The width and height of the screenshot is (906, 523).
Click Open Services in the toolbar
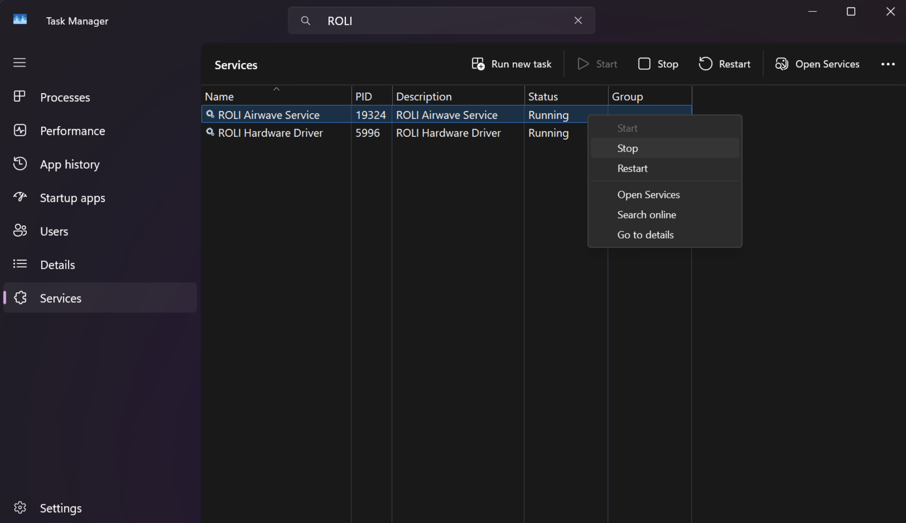click(x=817, y=64)
